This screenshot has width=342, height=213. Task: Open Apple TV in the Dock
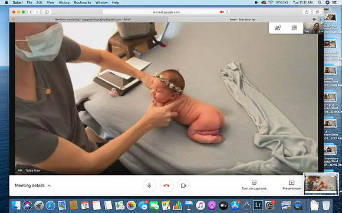[223, 205]
